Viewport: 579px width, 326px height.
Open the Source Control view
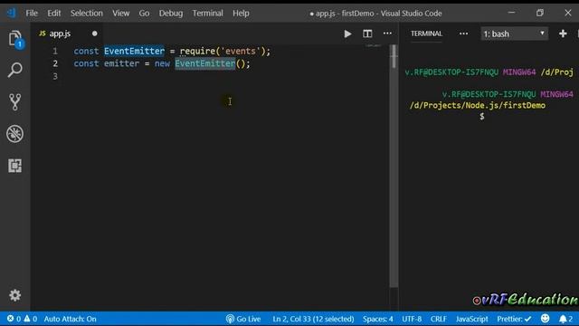[14, 101]
